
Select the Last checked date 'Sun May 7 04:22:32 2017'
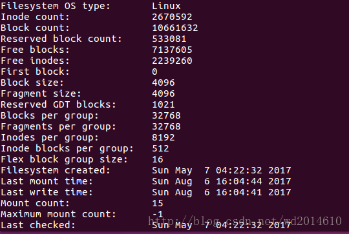coord(222,225)
